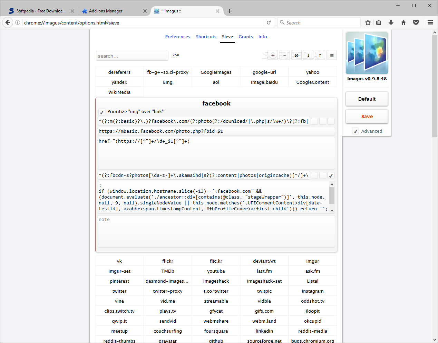Switch to the Preferences tab

click(x=178, y=37)
